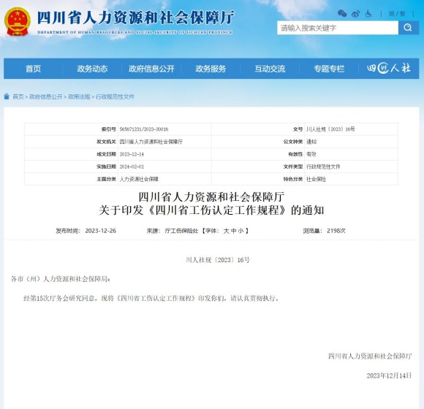Screen dimensions: 424x409
Task: Click the search magnifier button
Action: click(x=408, y=28)
